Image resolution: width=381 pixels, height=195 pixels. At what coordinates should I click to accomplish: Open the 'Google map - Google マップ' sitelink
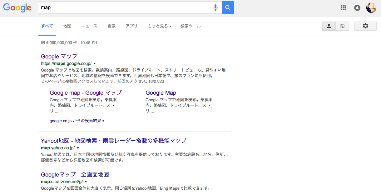tap(86, 93)
